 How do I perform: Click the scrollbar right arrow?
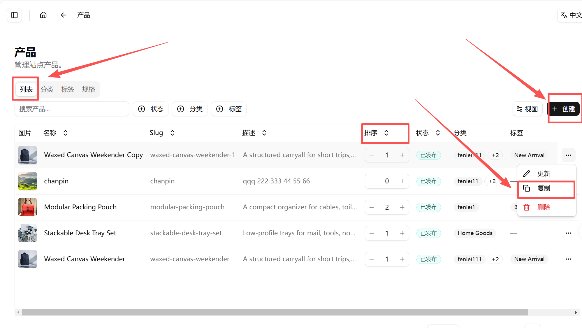coord(576,312)
